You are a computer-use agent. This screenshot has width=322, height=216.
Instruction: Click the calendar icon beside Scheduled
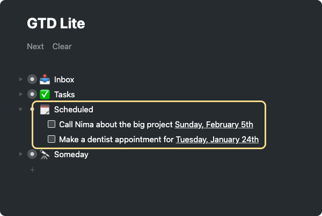pos(45,110)
